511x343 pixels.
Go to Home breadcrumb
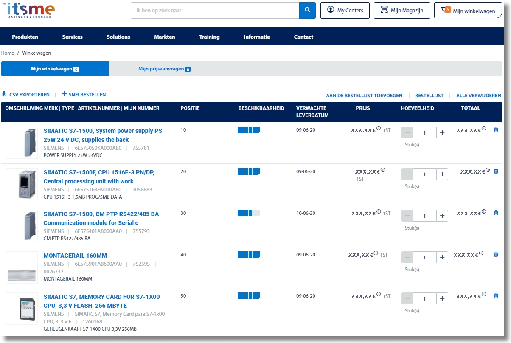click(x=8, y=53)
